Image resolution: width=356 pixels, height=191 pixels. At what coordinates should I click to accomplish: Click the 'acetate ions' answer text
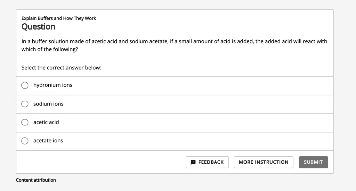pyautogui.click(x=48, y=141)
